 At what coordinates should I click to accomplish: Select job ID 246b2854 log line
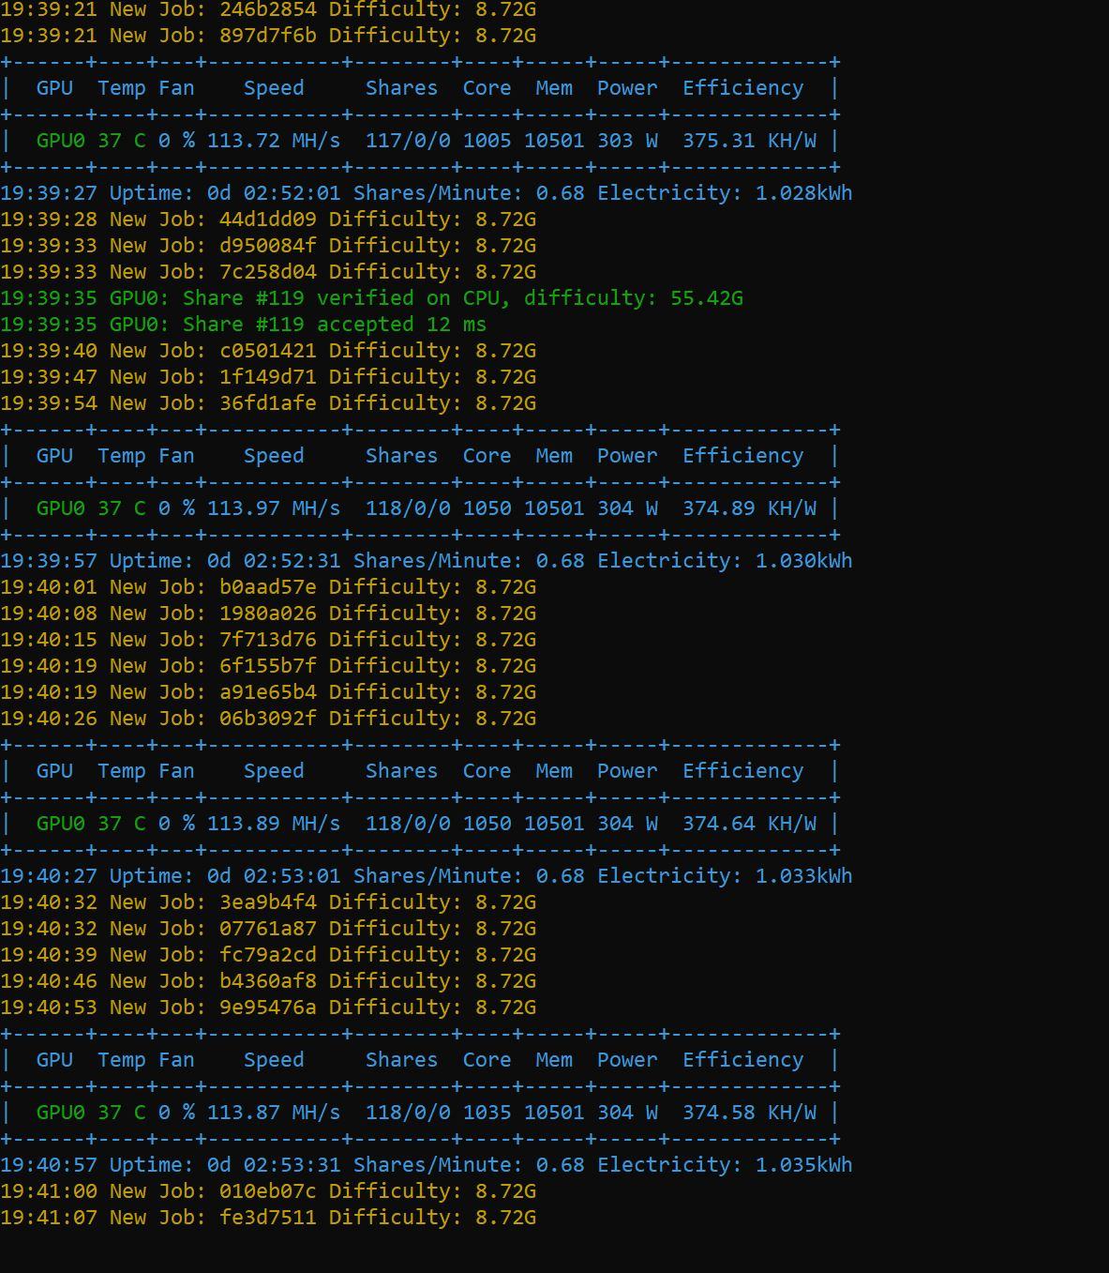[x=268, y=9]
